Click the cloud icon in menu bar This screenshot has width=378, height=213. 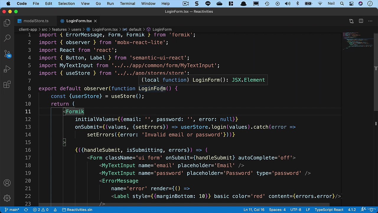pos(219,4)
